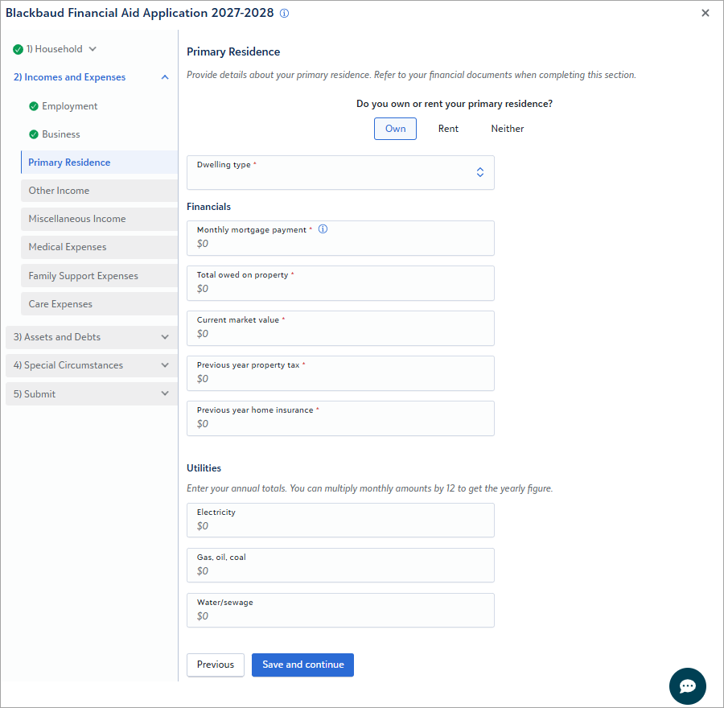The width and height of the screenshot is (724, 708).
Task: Click the info icon beside application title
Action: (285, 14)
